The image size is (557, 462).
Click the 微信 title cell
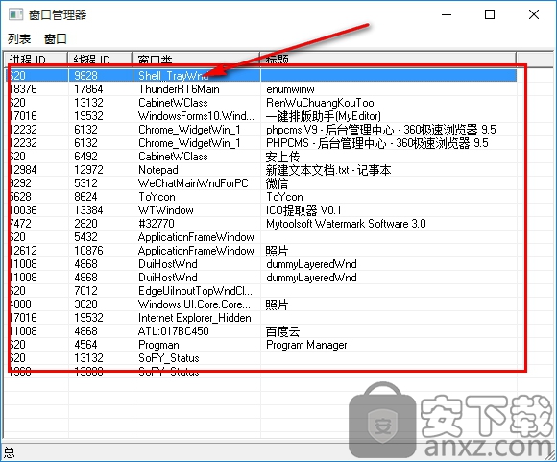(x=278, y=183)
